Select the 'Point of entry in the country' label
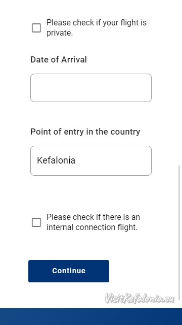The width and height of the screenshot is (182, 325). pos(85,132)
